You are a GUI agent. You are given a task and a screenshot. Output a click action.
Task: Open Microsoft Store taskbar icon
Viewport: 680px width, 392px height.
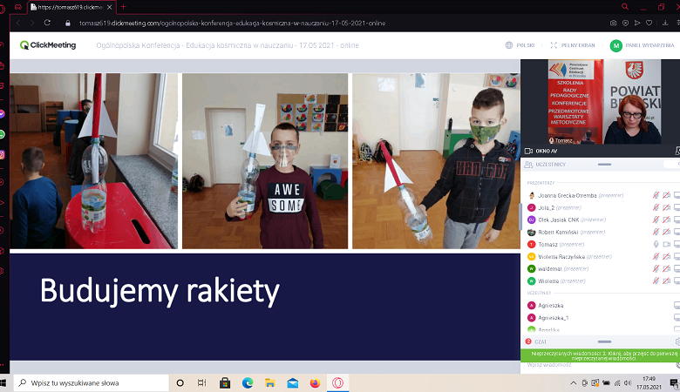[225, 383]
